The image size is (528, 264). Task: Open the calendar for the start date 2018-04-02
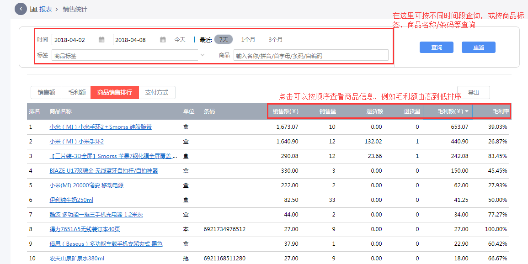(101, 39)
